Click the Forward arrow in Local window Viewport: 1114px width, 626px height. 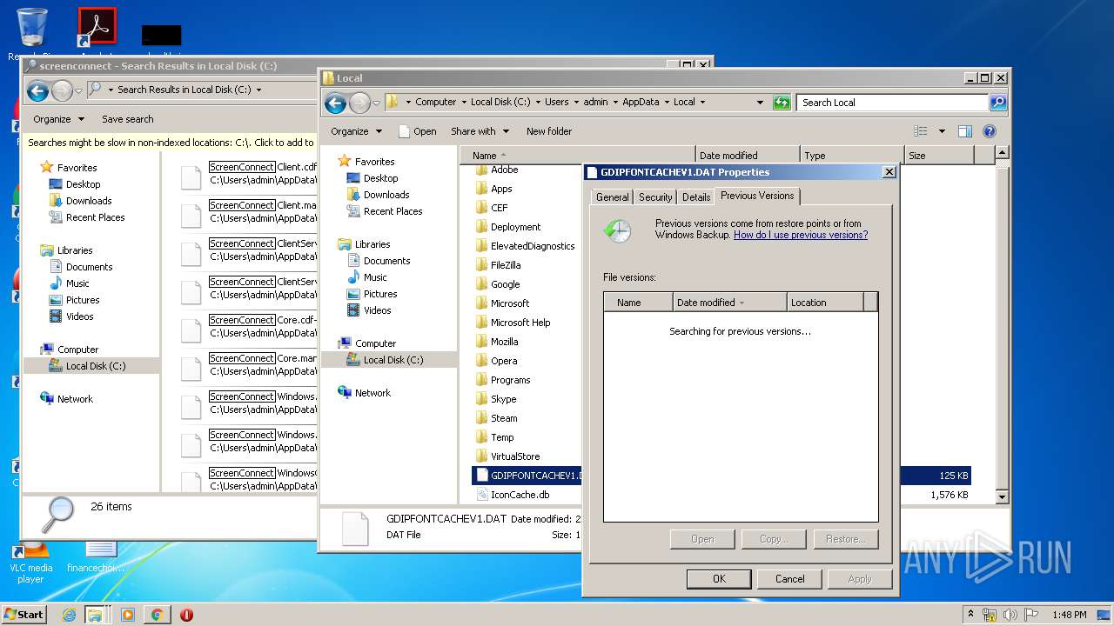(x=359, y=103)
